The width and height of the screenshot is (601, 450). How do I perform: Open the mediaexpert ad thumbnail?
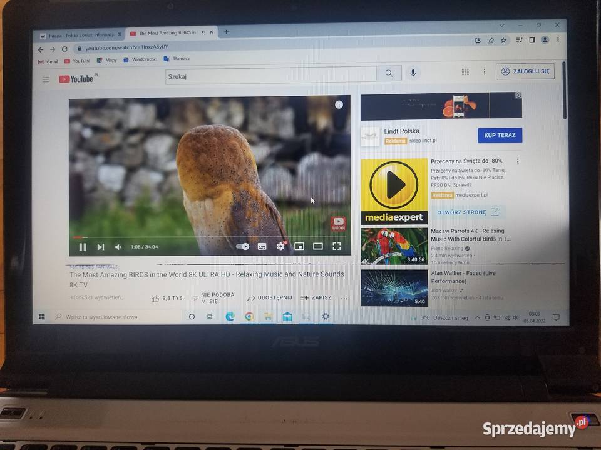[x=394, y=191]
